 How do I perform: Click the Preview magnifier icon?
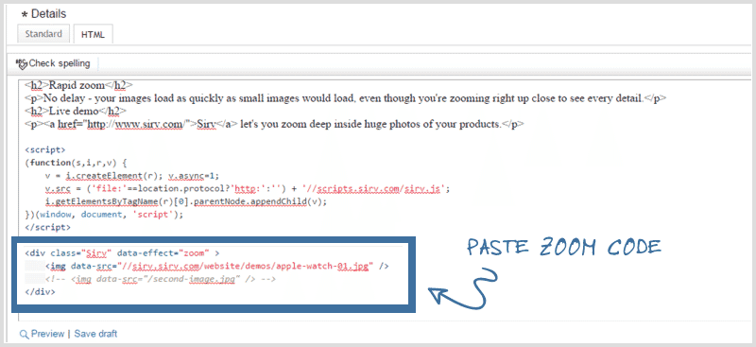[24, 334]
